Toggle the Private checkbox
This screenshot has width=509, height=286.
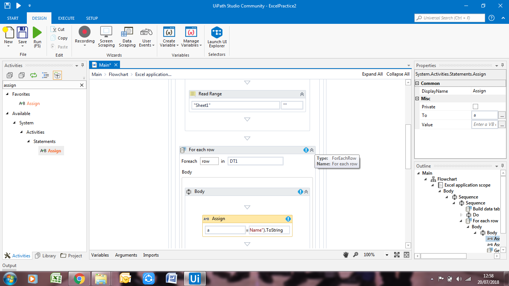(x=475, y=107)
